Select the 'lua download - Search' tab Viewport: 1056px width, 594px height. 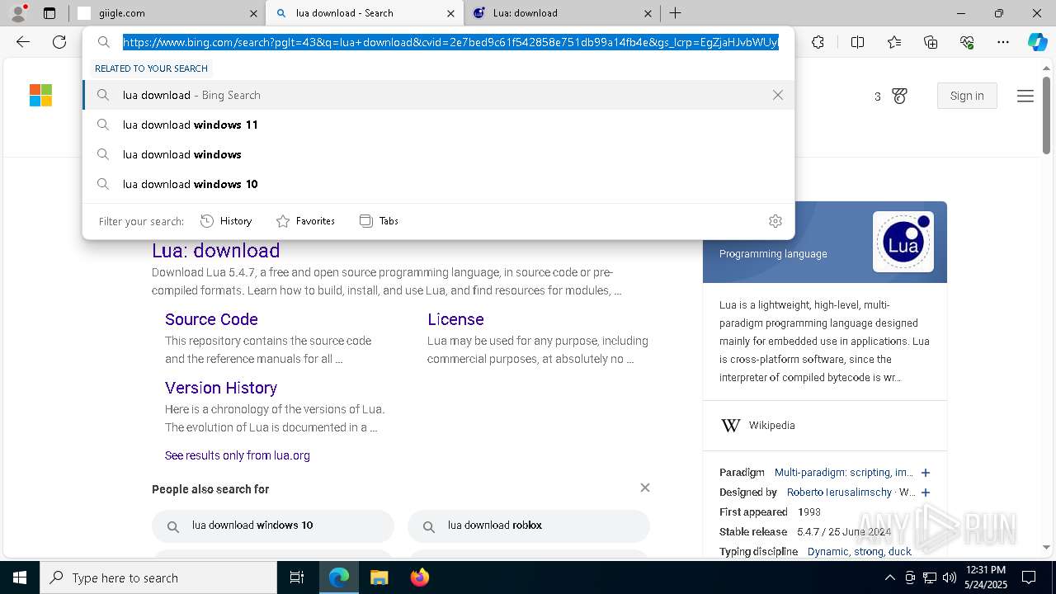(x=364, y=13)
